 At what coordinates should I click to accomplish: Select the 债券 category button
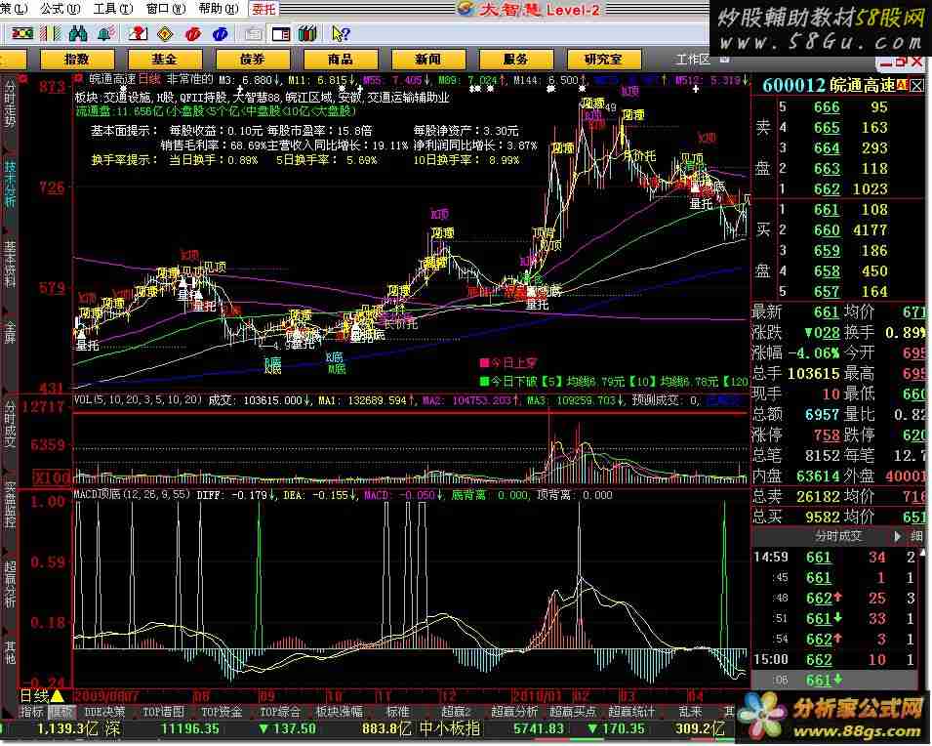pyautogui.click(x=253, y=59)
